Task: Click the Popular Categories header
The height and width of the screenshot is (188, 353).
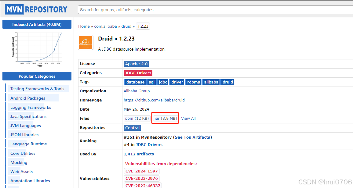Action: click(37, 76)
